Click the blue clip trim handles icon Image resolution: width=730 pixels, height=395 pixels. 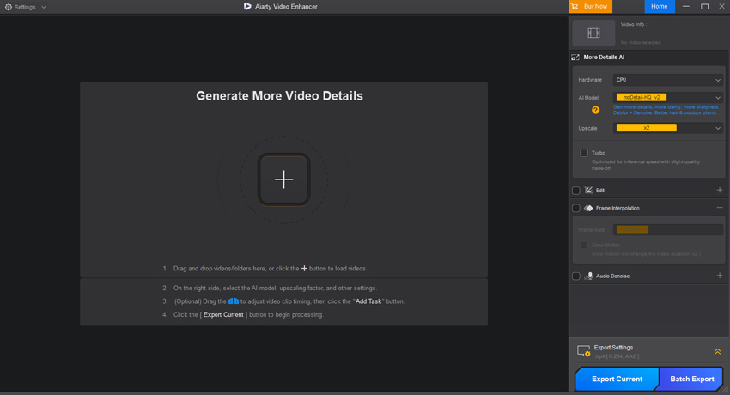(x=234, y=301)
